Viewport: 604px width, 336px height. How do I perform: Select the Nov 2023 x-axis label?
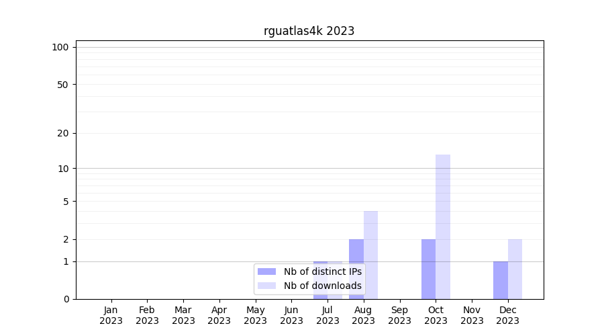click(x=472, y=315)
